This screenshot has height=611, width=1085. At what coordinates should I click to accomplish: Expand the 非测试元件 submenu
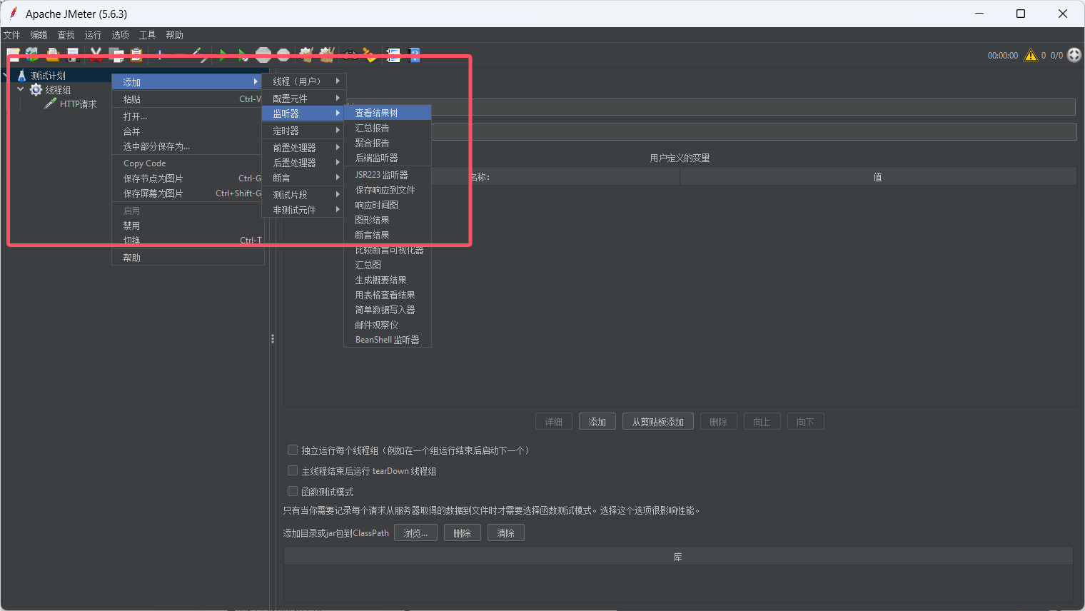(304, 210)
